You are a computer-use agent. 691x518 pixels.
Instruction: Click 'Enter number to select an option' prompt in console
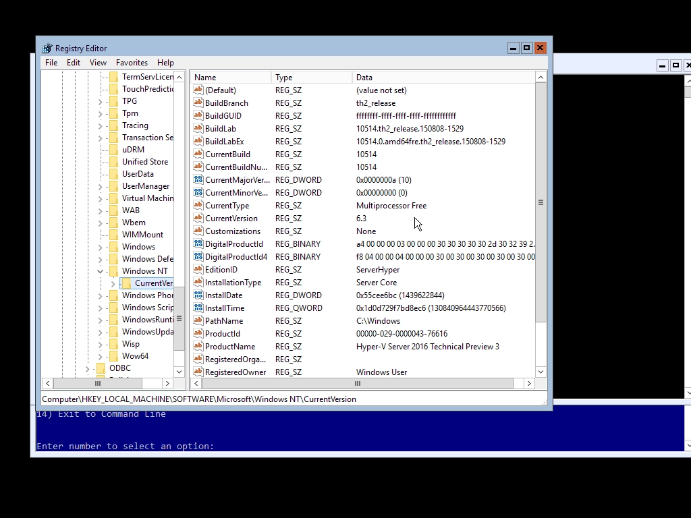[125, 447]
